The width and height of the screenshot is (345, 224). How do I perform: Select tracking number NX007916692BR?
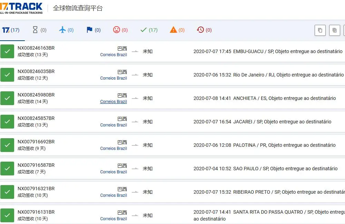tap(36, 142)
